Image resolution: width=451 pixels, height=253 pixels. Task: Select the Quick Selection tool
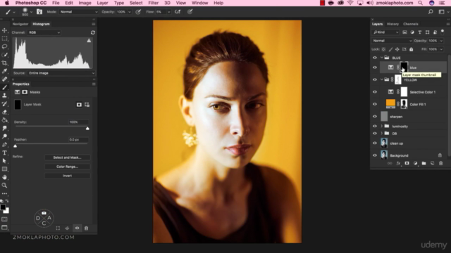[4, 55]
